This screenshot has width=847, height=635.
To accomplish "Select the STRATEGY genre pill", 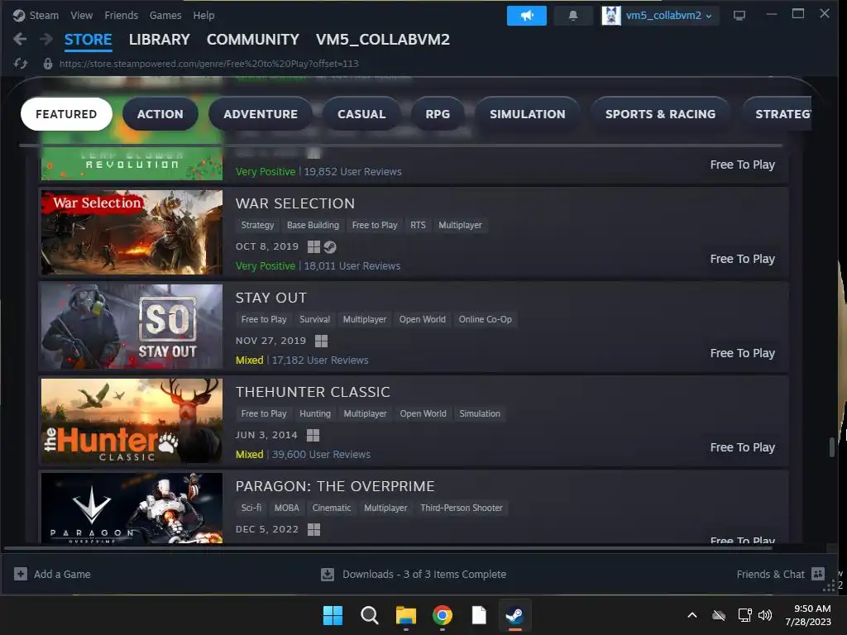I will tap(777, 114).
